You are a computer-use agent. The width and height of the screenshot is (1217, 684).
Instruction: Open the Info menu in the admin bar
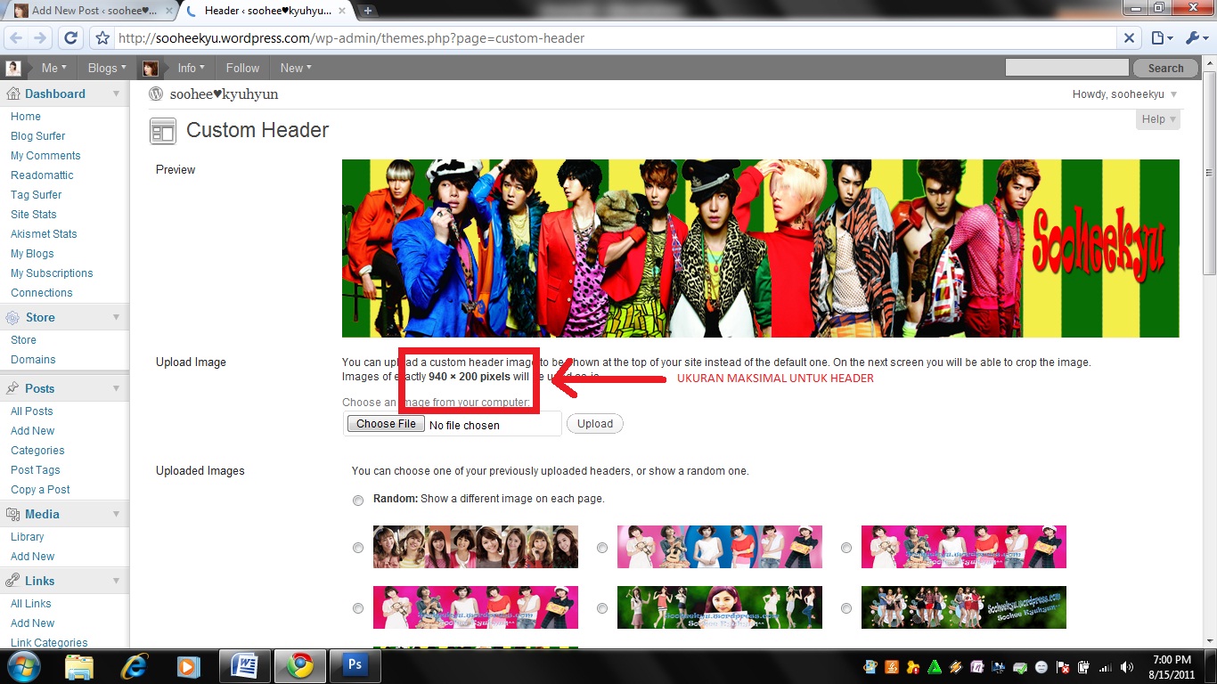(x=191, y=68)
